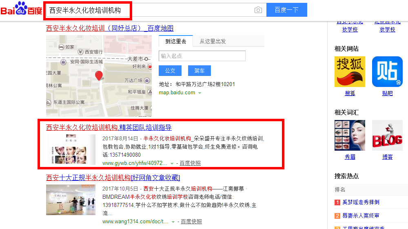This screenshot has width=408, height=229.
Task: Click 万达广场 marker on map
Action: 147,80
